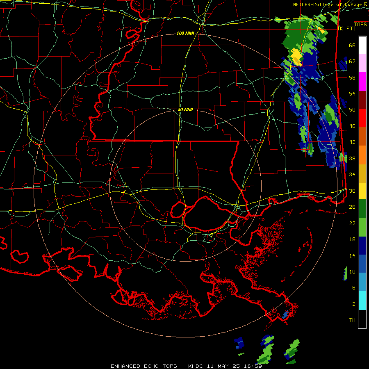Click the legend value 14
This screenshot has width=369, height=369.
(352, 255)
